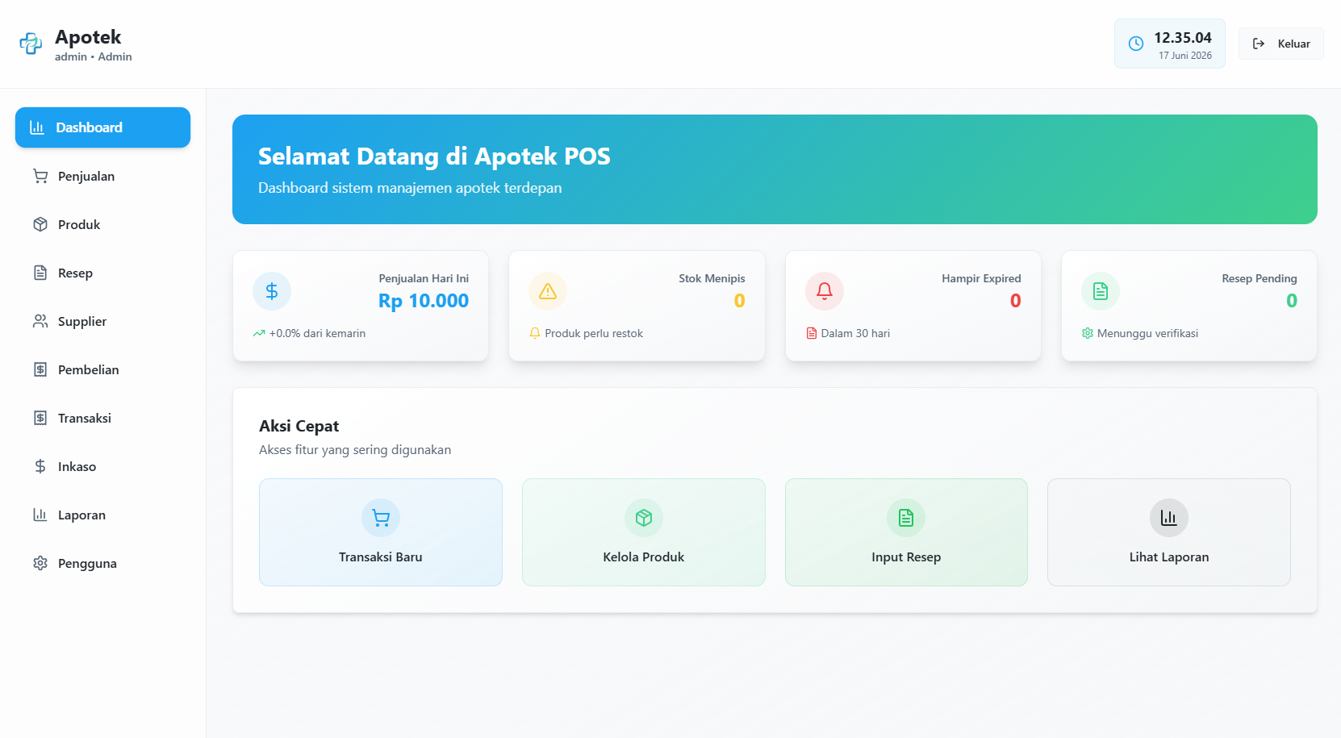Click the admin • Admin user label
This screenshot has height=738, width=1341.
point(94,56)
